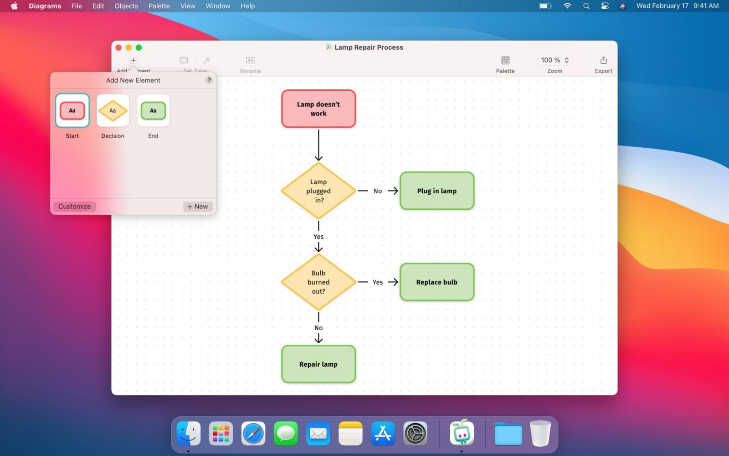
Task: Open Launchpad from the Dock
Action: point(221,433)
